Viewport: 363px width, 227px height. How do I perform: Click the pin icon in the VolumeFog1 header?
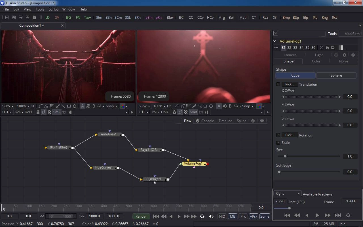pyautogui.click(x=276, y=48)
